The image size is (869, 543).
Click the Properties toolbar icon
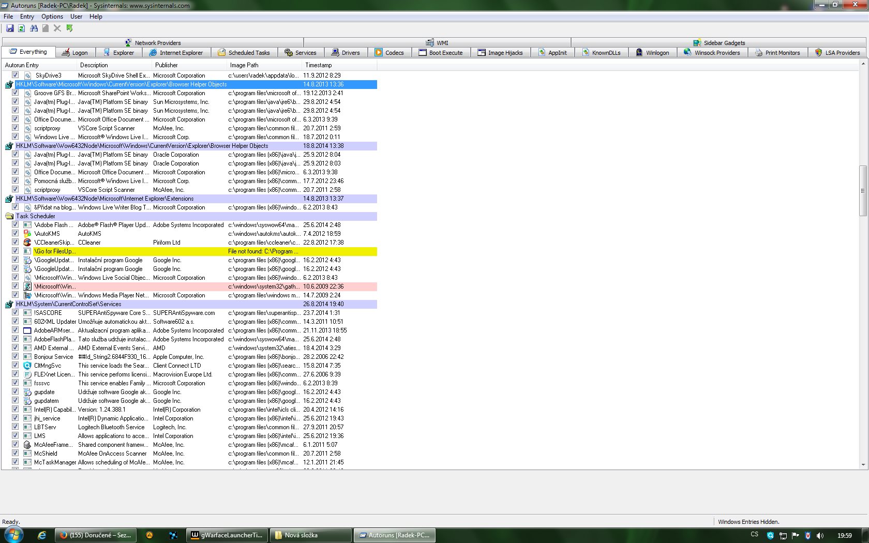coord(46,28)
